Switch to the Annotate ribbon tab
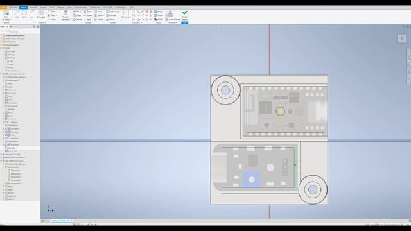This screenshot has height=231, width=411. (33, 8)
